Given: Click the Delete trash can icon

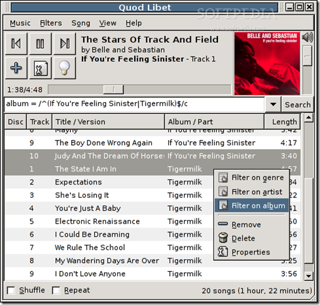Looking at the screenshot, I should click(223, 238).
